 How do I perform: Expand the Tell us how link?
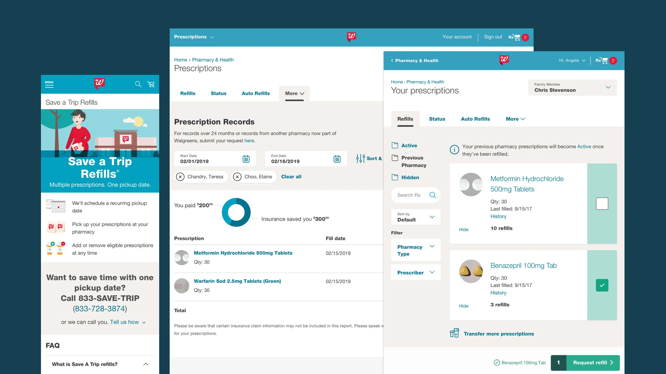[x=128, y=322]
